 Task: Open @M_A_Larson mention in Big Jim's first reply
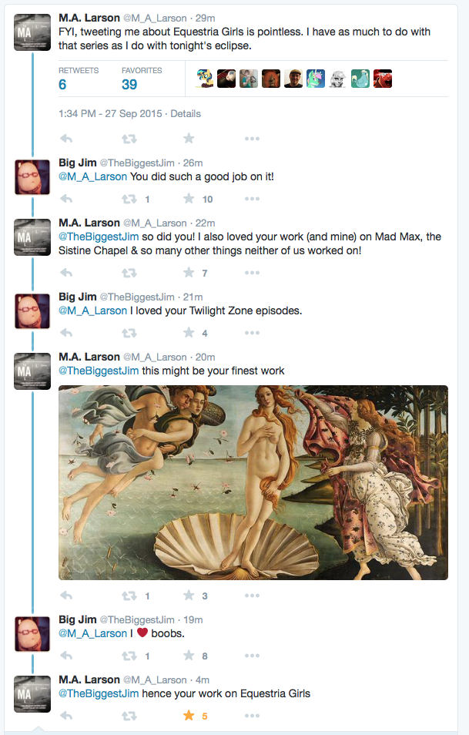92,176
